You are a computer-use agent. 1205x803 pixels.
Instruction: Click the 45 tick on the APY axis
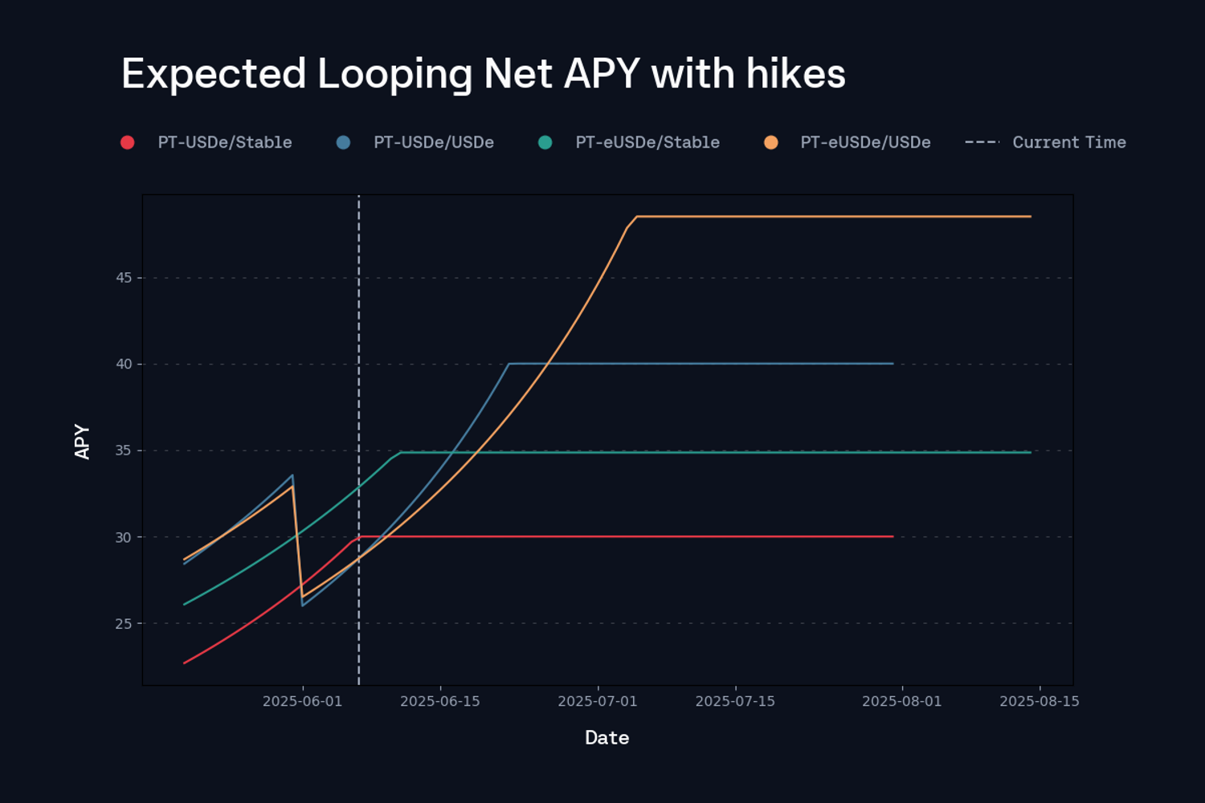pyautogui.click(x=124, y=278)
